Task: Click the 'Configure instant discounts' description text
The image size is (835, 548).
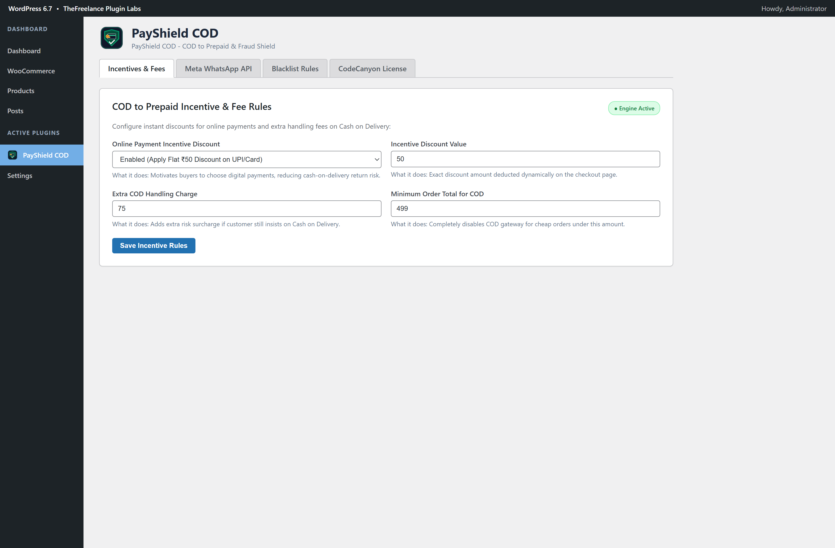Action: tap(251, 126)
